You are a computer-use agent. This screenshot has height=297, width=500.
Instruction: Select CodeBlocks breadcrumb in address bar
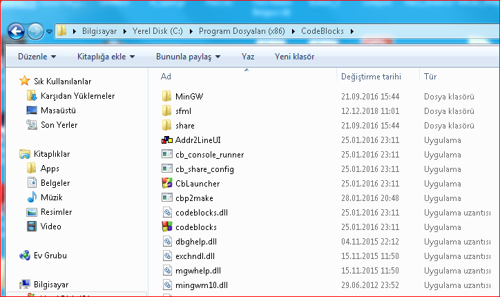[323, 31]
